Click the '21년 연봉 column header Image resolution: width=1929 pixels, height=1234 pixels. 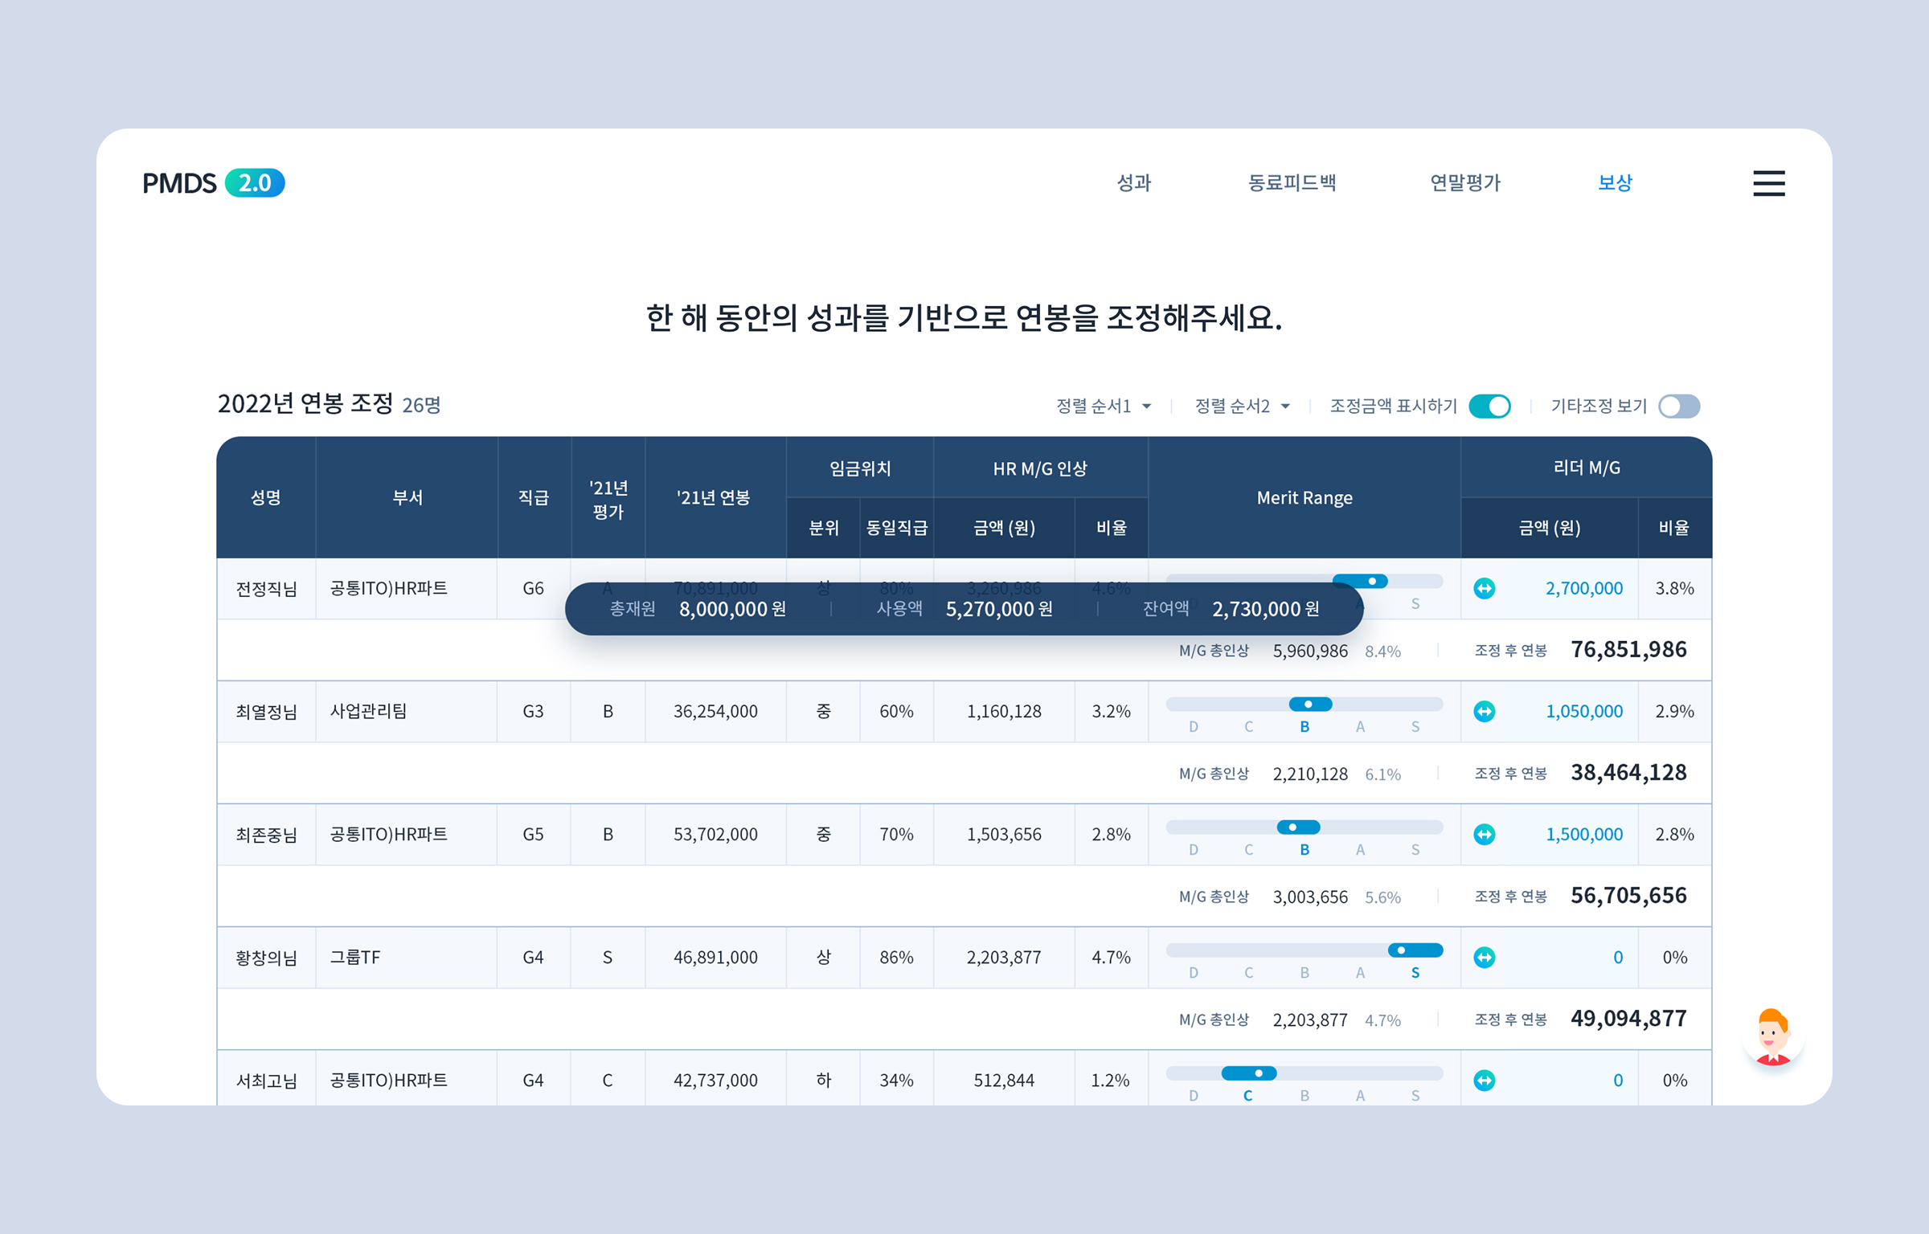coord(714,497)
